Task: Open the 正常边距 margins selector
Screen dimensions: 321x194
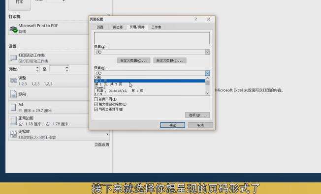Action: click(x=49, y=121)
